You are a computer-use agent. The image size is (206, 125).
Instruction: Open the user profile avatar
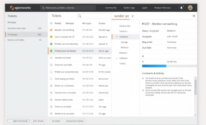click(x=190, y=8)
